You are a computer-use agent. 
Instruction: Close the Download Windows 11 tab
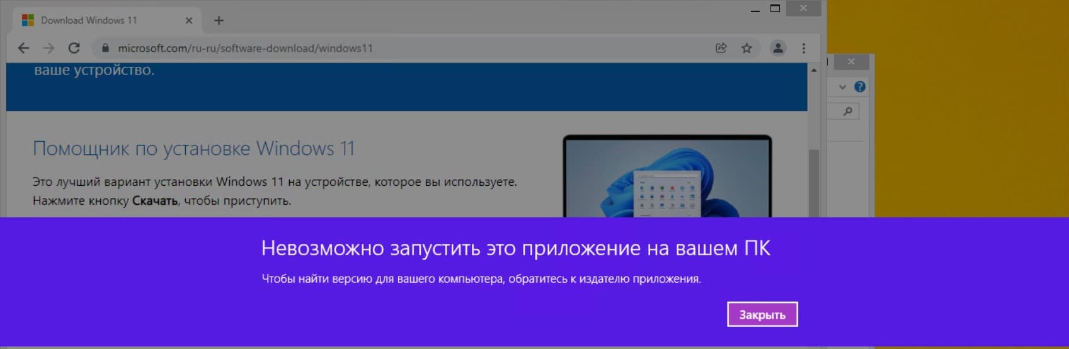tap(188, 20)
